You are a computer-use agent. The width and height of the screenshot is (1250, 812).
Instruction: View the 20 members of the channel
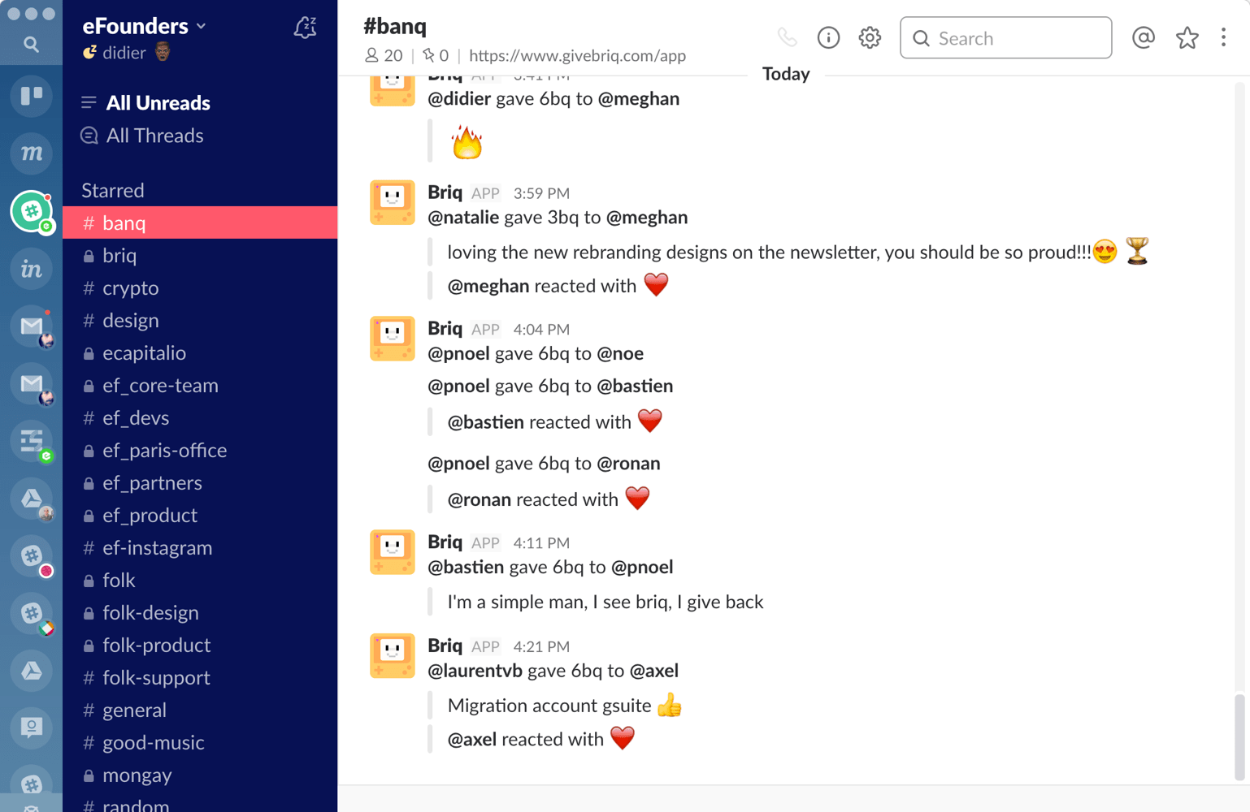pyautogui.click(x=384, y=55)
